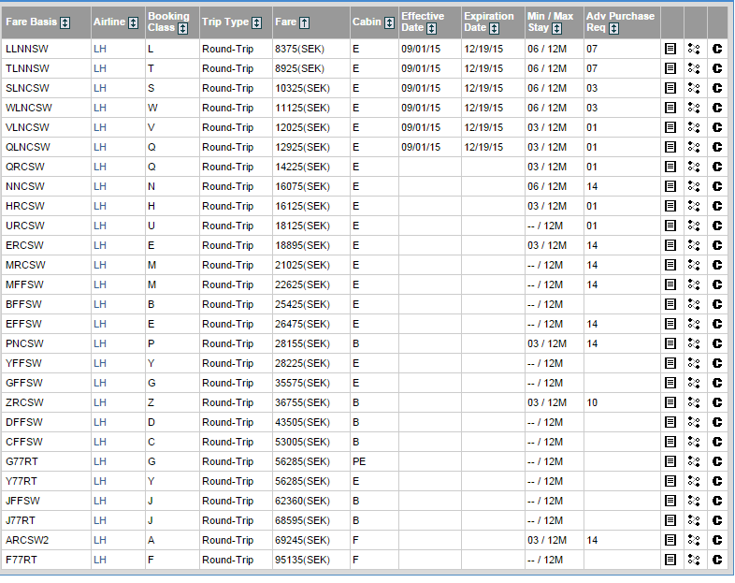Click the C icon in SLNCSW row
The width and height of the screenshot is (735, 583).
pyautogui.click(x=717, y=88)
